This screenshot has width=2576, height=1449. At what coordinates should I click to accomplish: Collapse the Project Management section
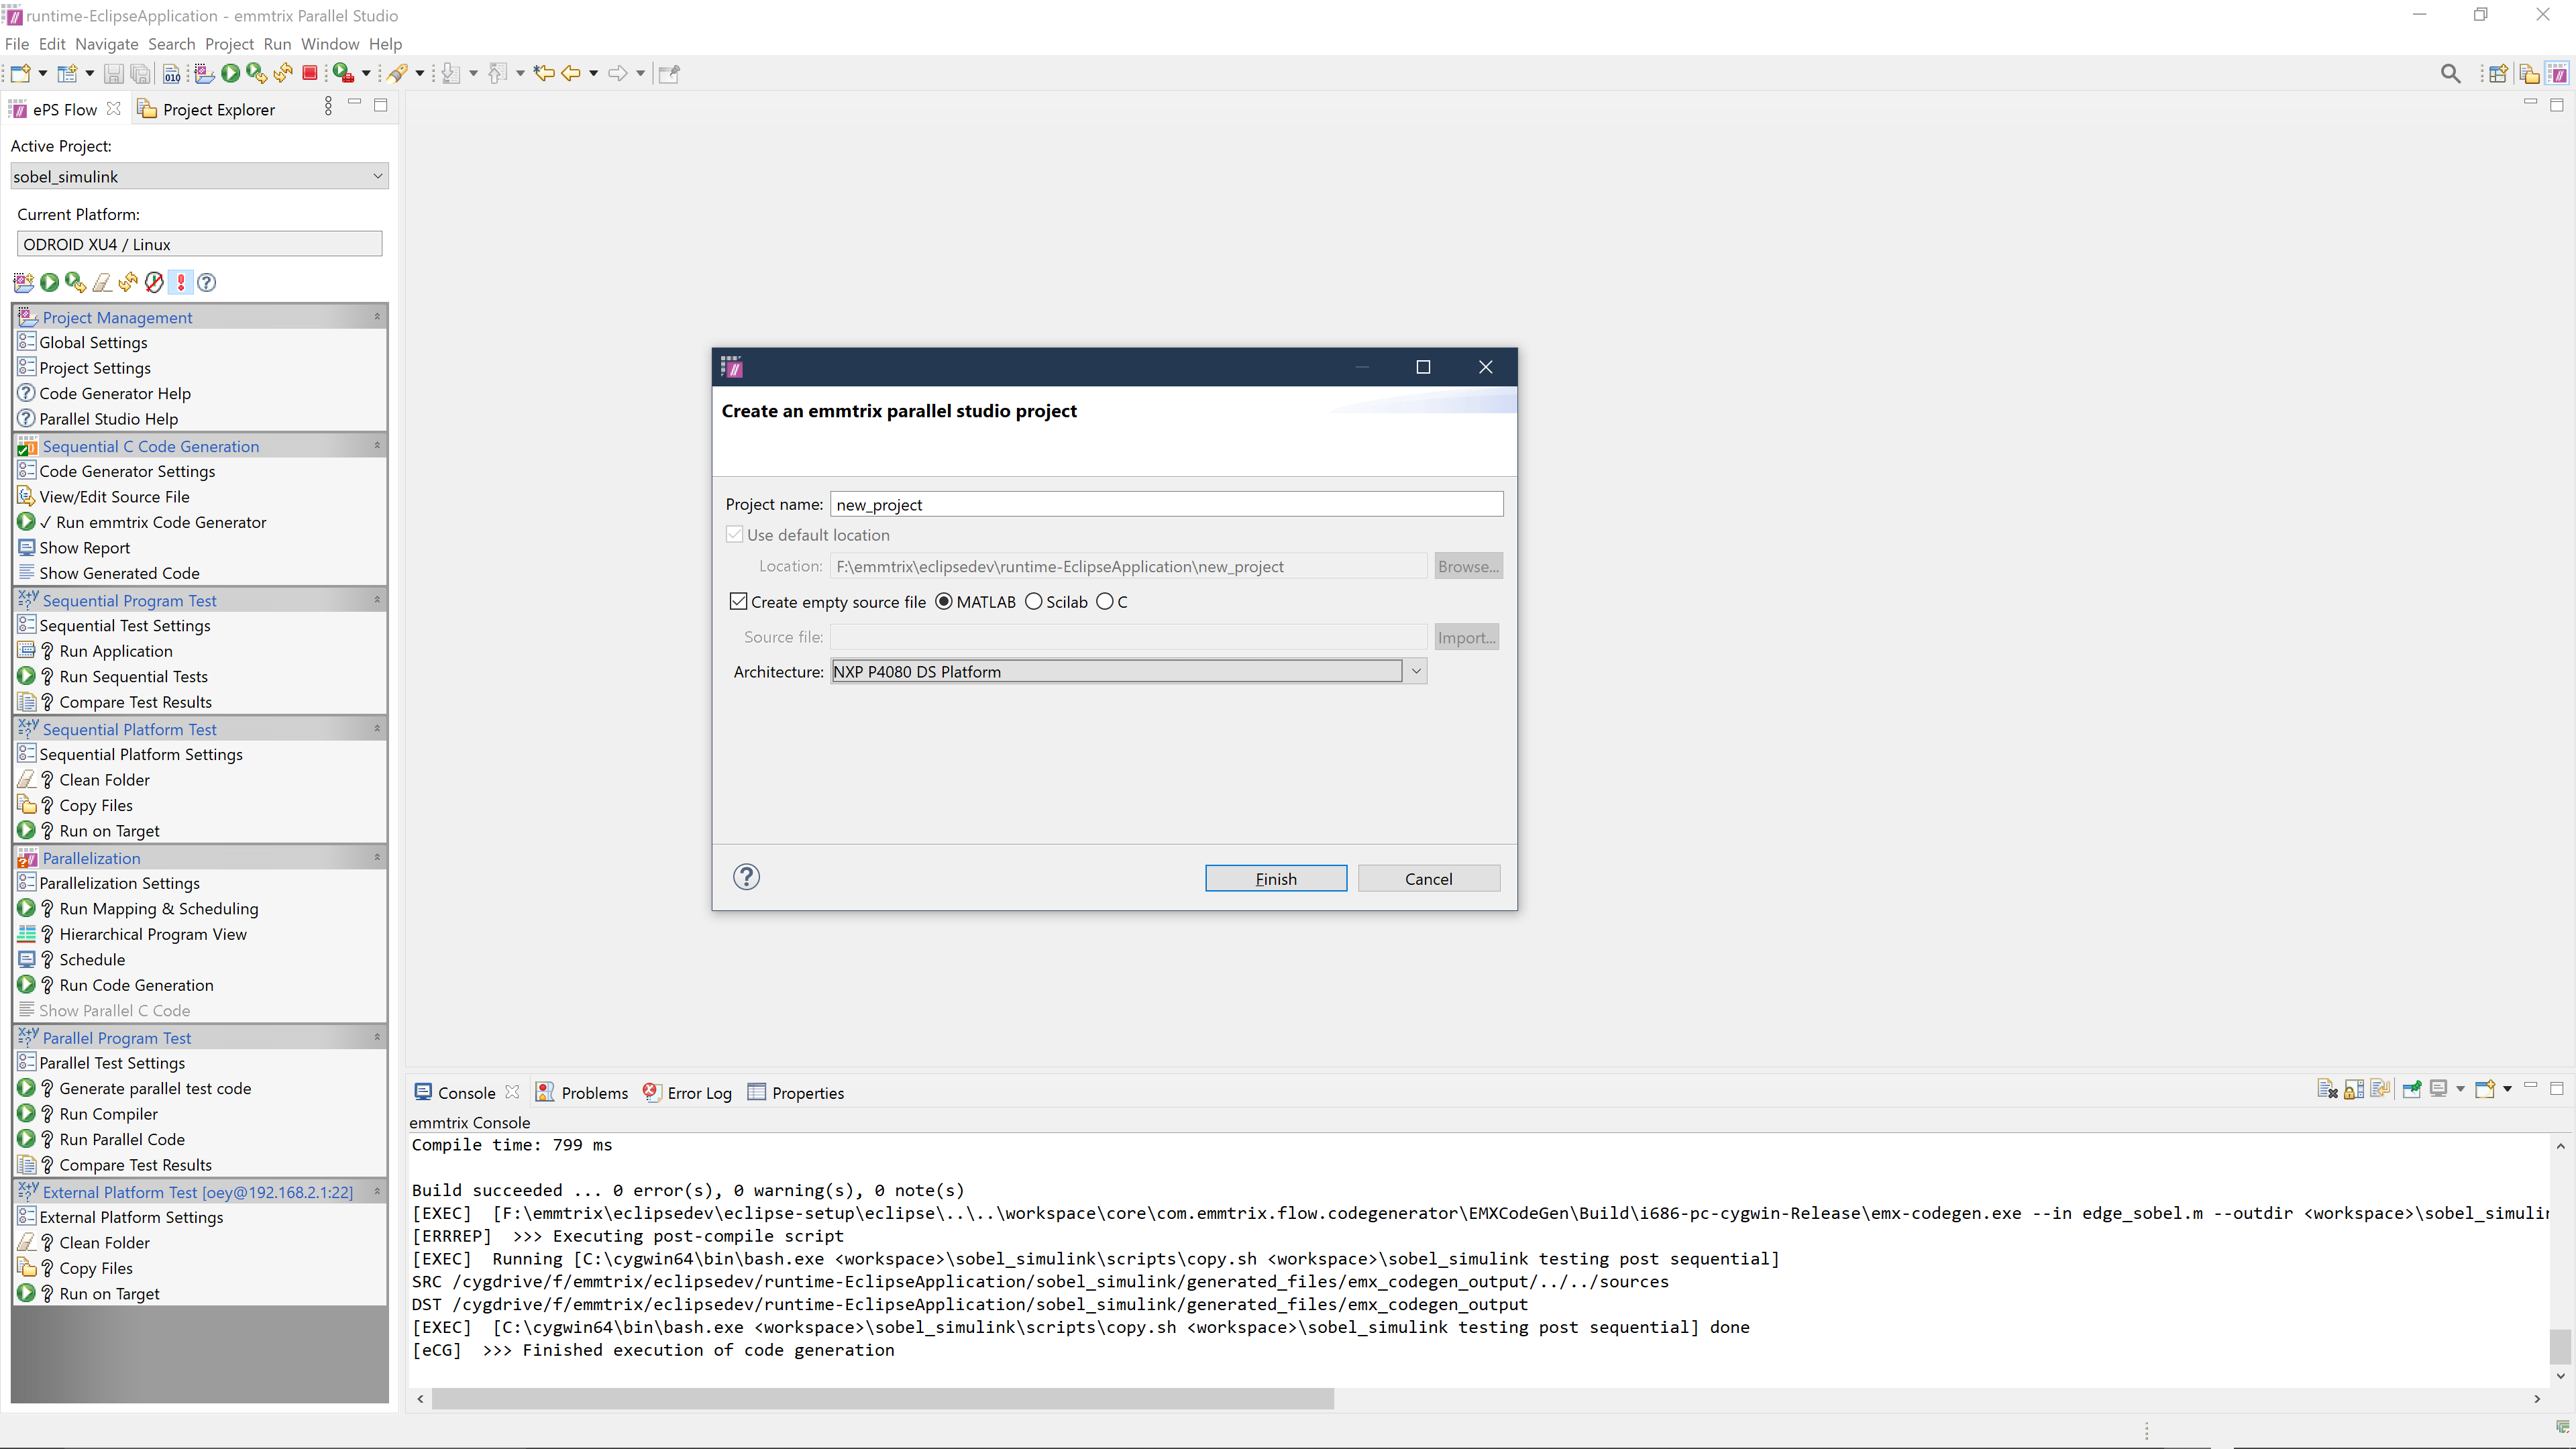[x=377, y=317]
